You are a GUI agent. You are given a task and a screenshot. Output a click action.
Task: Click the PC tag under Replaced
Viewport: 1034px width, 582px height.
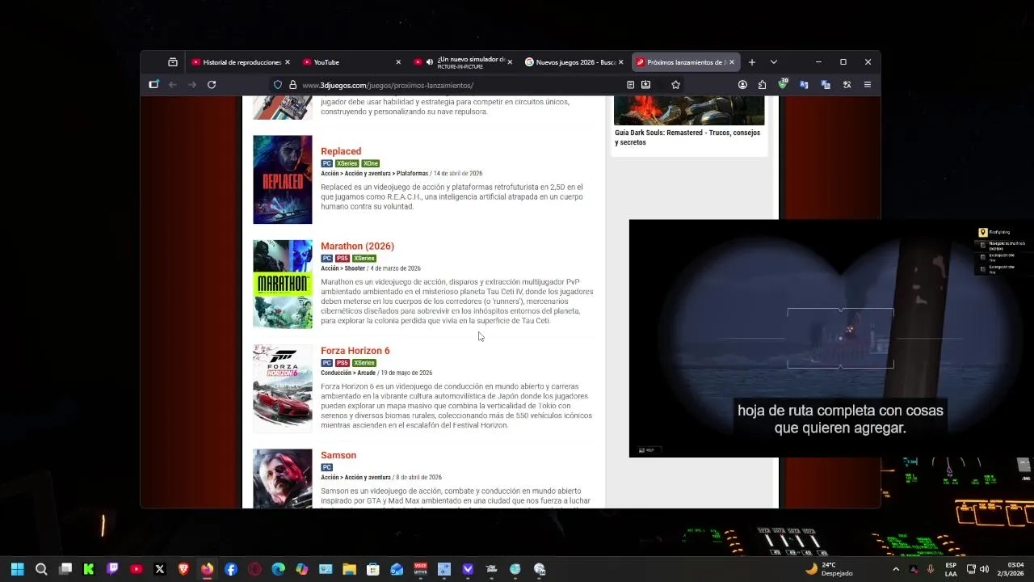point(326,163)
